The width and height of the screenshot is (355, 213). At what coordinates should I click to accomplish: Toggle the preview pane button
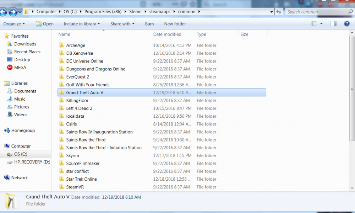click(x=333, y=23)
